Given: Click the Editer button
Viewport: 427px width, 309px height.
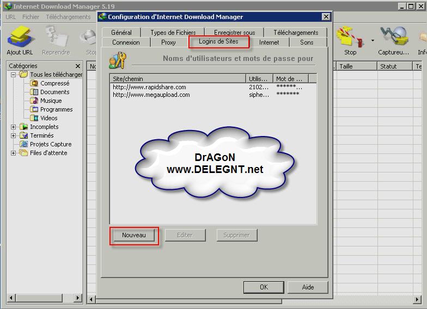Looking at the screenshot, I should point(185,235).
